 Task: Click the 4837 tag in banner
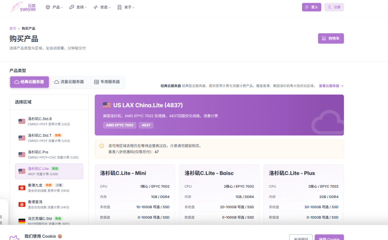(x=146, y=125)
